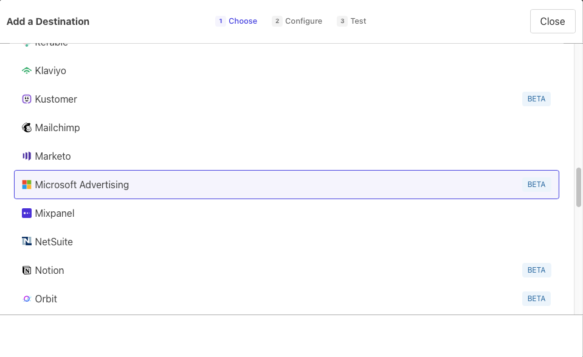583x357 pixels.
Task: Select Mailchimp as the destination
Action: coord(57,128)
